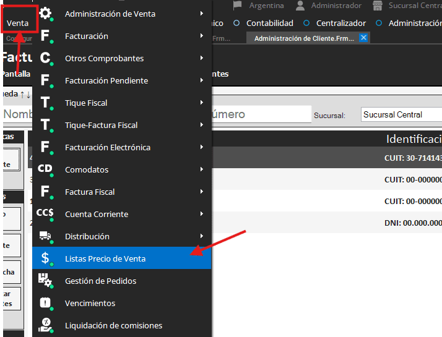Click the Número search input field
Screen dimensions: 442x337
tap(260, 114)
